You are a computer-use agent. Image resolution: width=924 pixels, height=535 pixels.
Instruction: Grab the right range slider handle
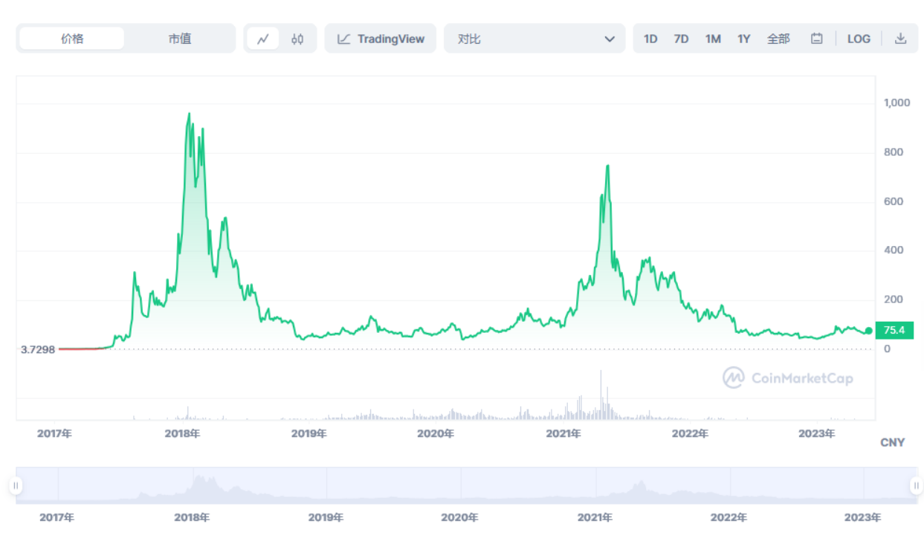click(x=916, y=486)
